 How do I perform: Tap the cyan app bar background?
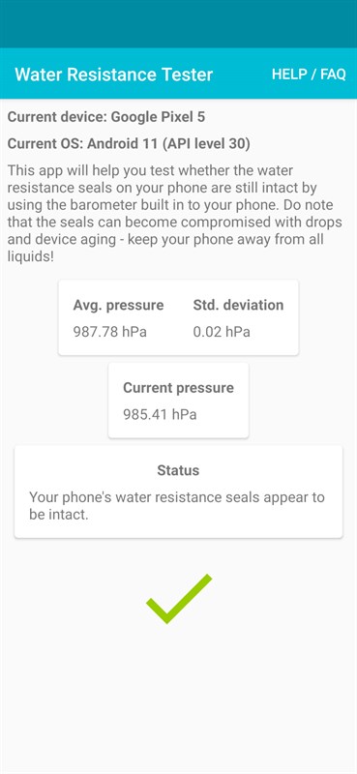242,74
